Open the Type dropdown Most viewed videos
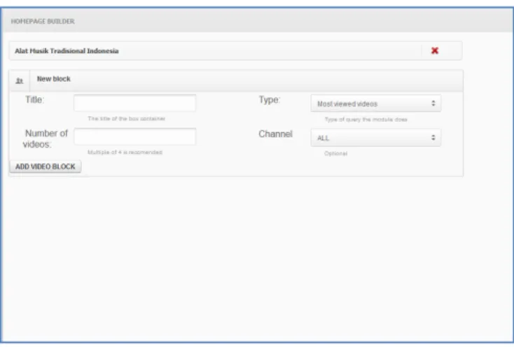This screenshot has width=514, height=347. [x=375, y=104]
